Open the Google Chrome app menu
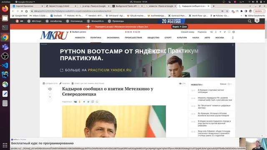This screenshot has width=267, height=150. pyautogui.click(x=25, y=2)
